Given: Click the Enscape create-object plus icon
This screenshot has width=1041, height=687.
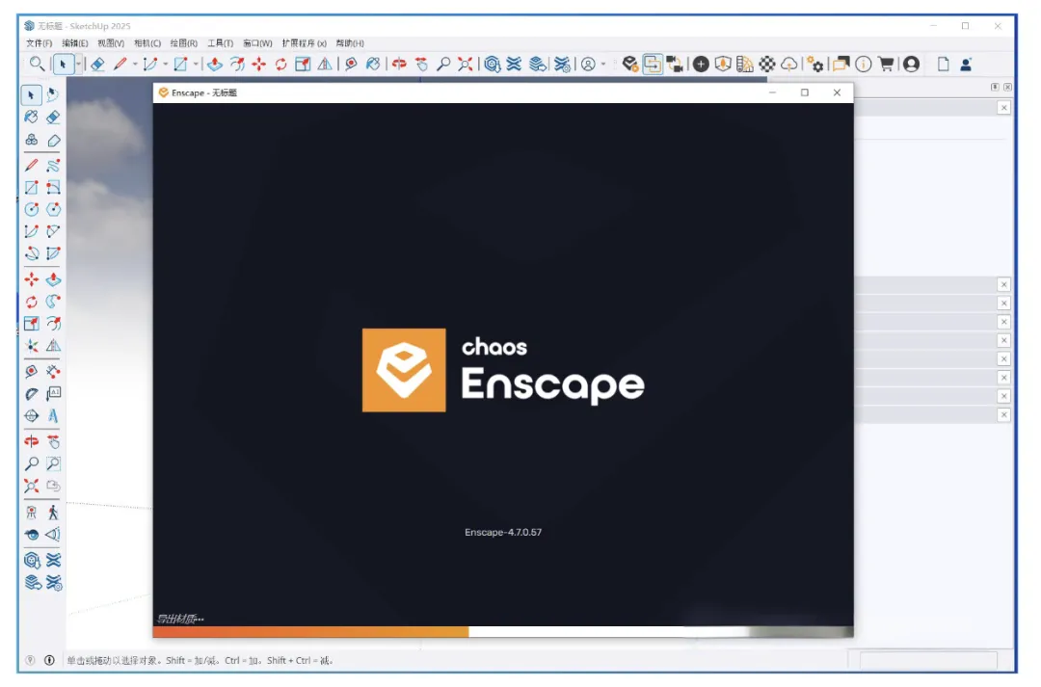Looking at the screenshot, I should click(x=701, y=64).
